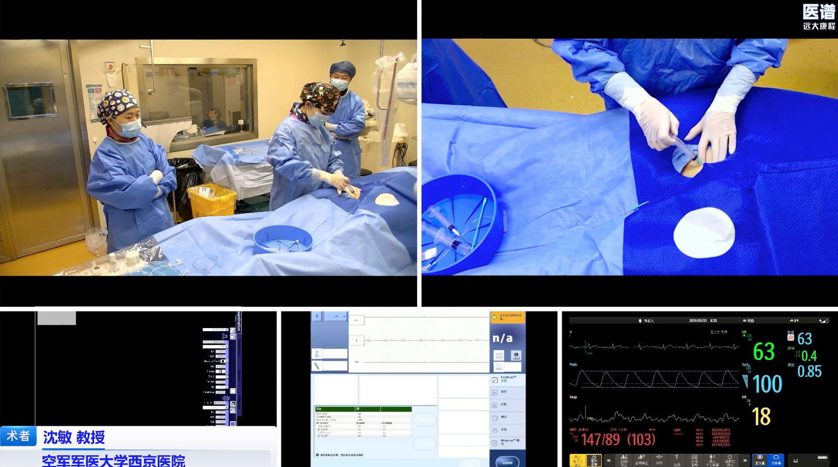Switch to the Quant tab
The width and height of the screenshot is (838, 467).
click(x=239, y=375)
